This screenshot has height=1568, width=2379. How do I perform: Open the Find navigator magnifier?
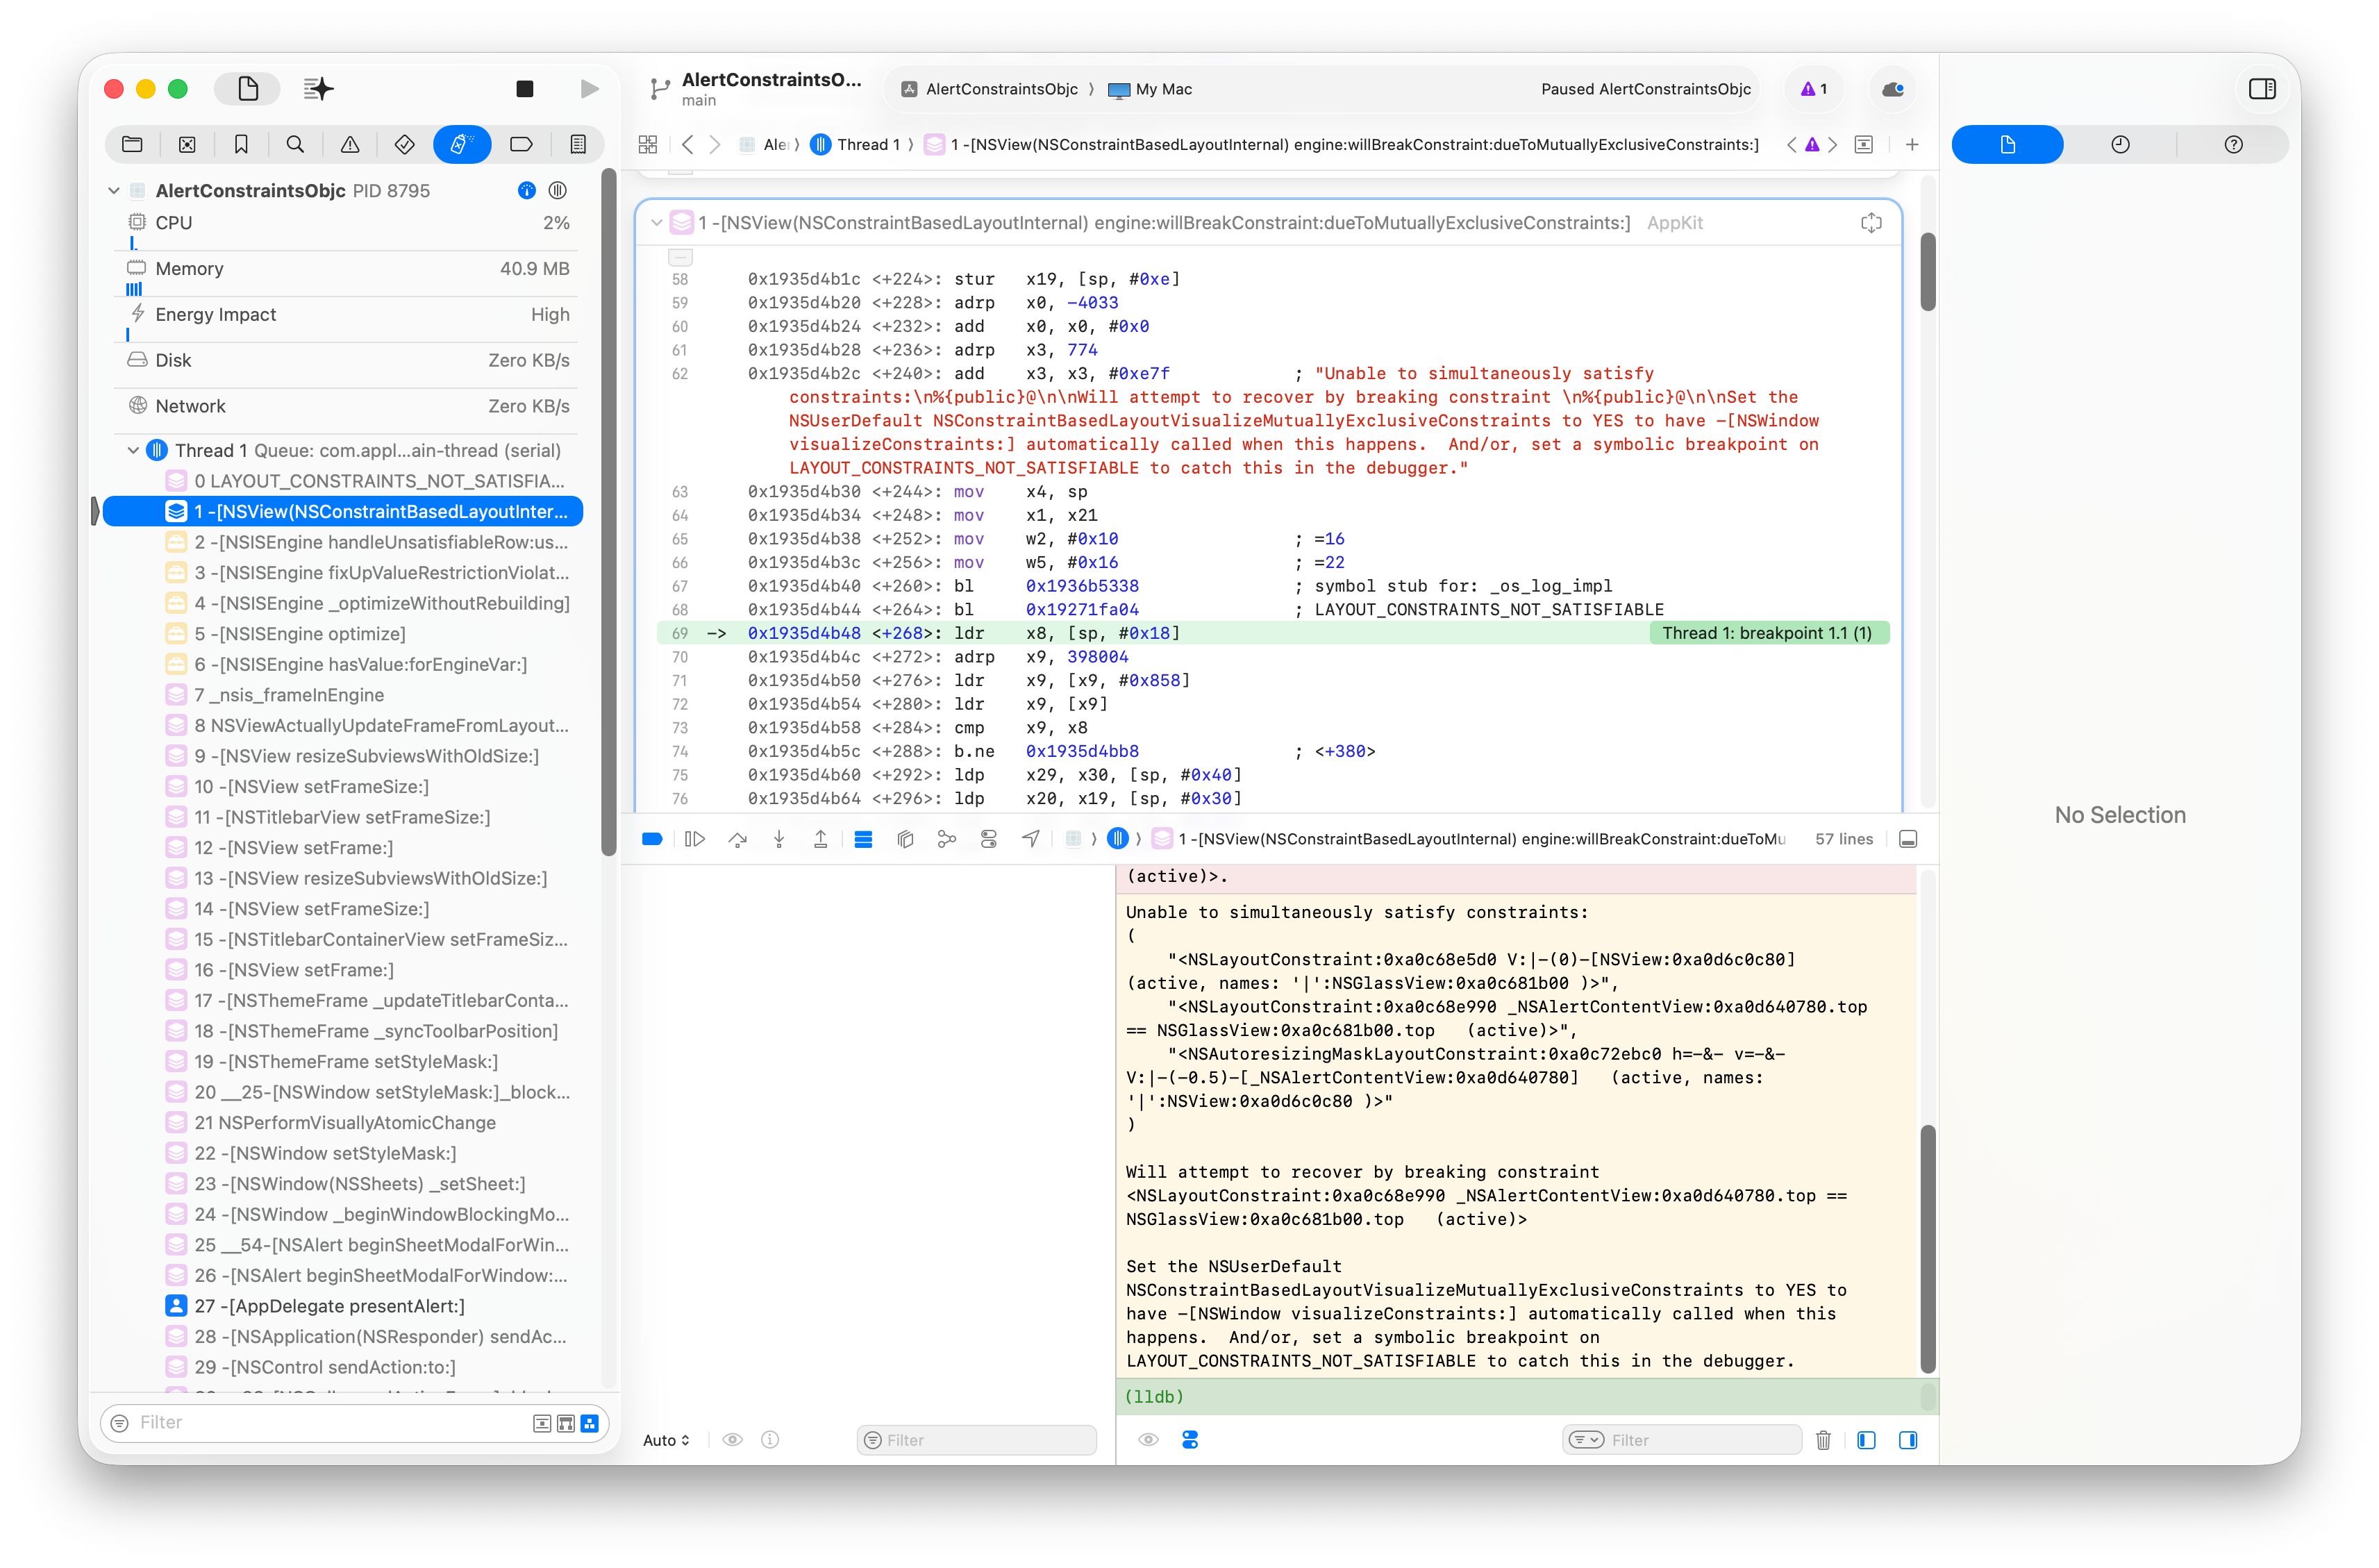pyautogui.click(x=295, y=144)
